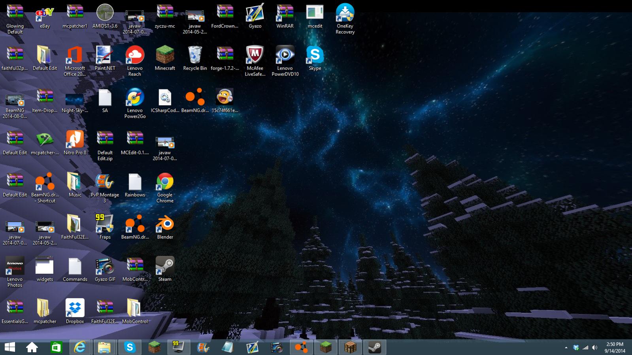This screenshot has width=632, height=355.
Task: Show hidden system tray icons
Action: (566, 347)
